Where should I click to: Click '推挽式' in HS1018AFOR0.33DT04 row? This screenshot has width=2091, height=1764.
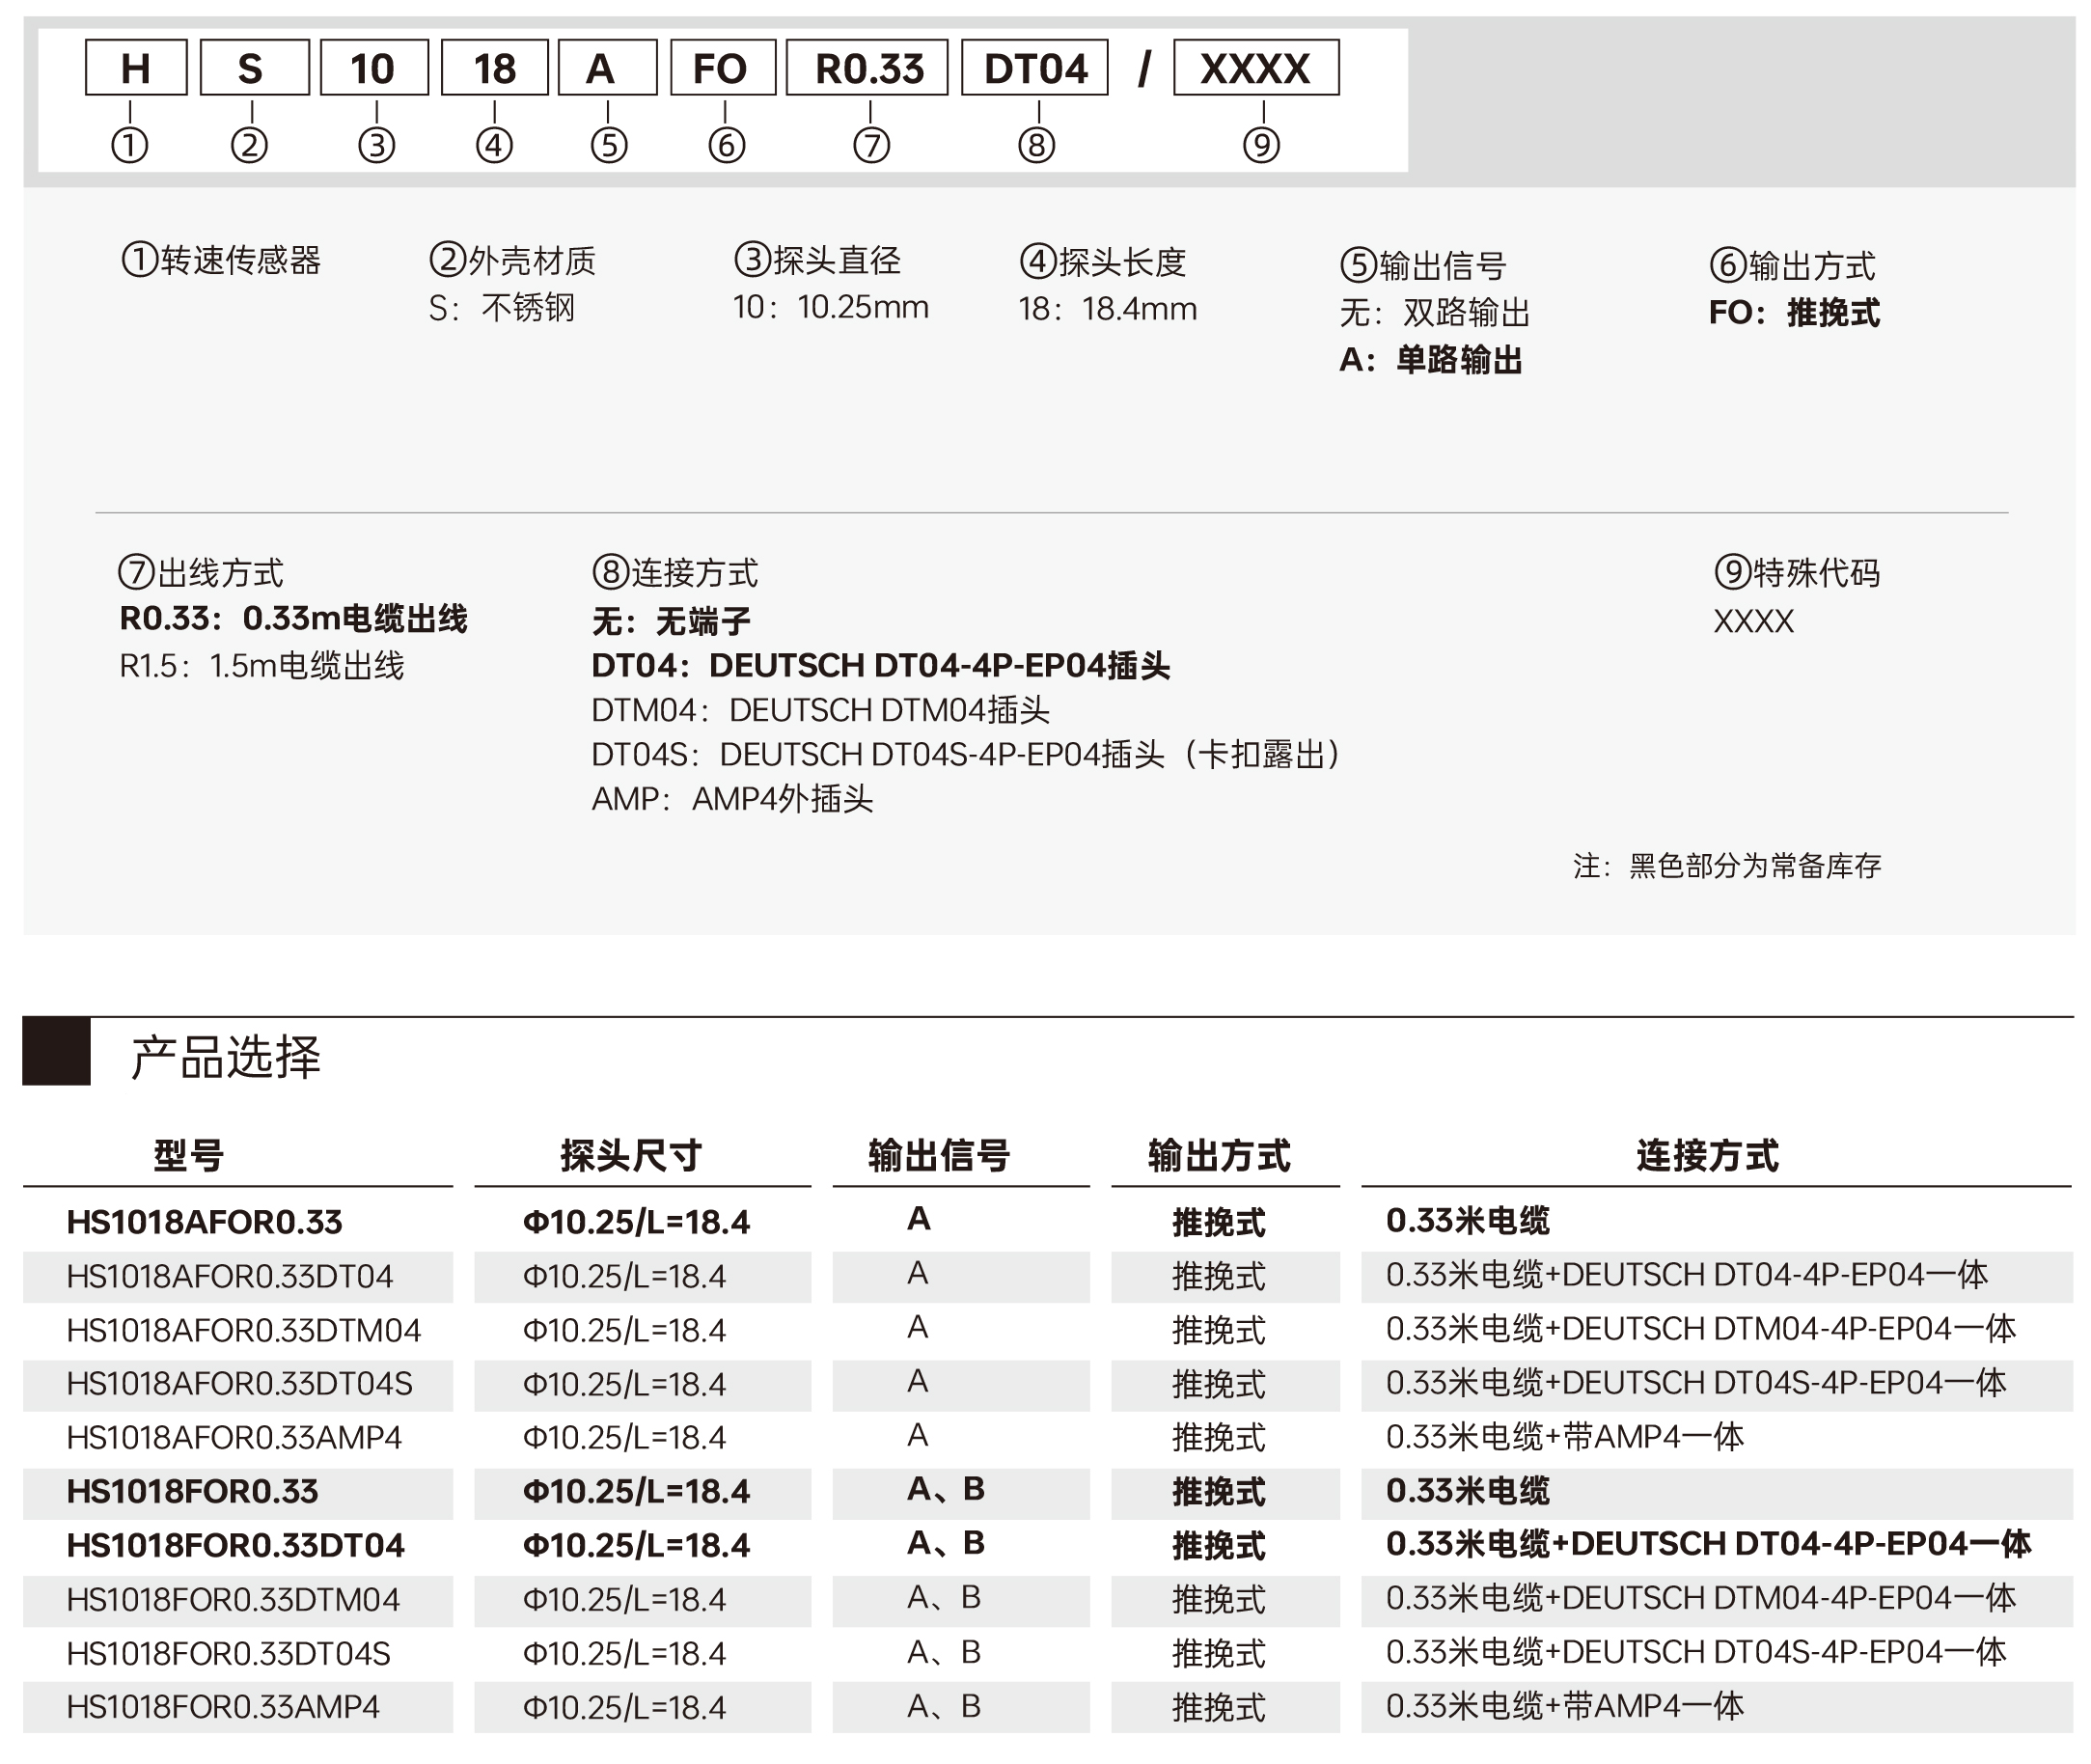coord(1219,1277)
